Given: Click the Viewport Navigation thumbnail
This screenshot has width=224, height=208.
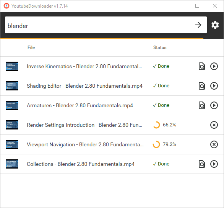Looking at the screenshot, I should pos(12,144).
